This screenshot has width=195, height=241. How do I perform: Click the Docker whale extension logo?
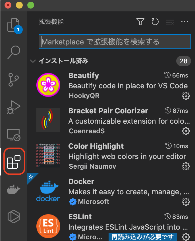(x=48, y=191)
